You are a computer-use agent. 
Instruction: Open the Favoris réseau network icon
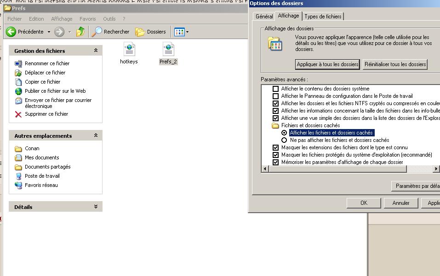pyautogui.click(x=18, y=185)
